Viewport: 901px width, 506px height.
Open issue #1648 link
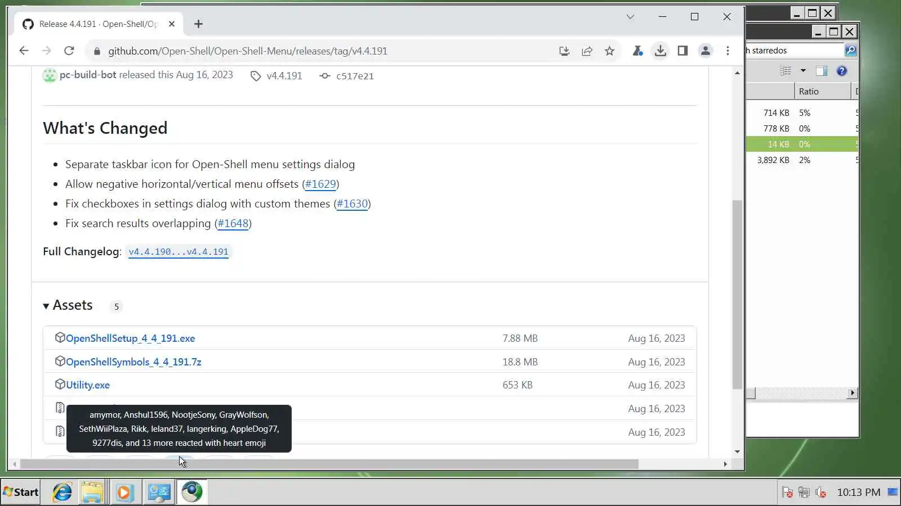tap(233, 223)
